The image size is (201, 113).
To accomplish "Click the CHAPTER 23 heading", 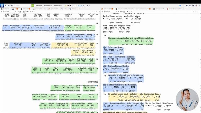I will [93, 82].
